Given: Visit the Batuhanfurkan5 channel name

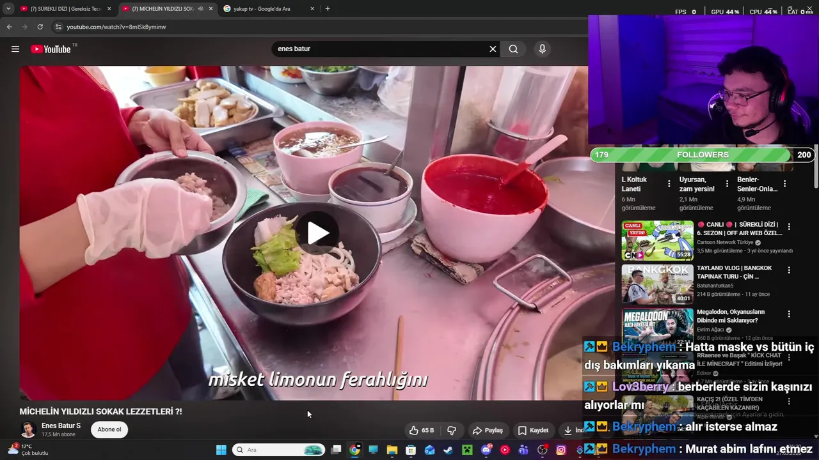Looking at the screenshot, I should 716,286.
